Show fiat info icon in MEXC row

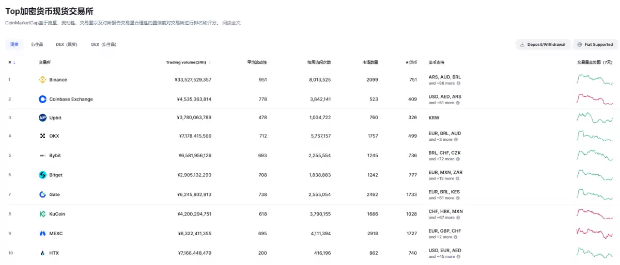456,237
